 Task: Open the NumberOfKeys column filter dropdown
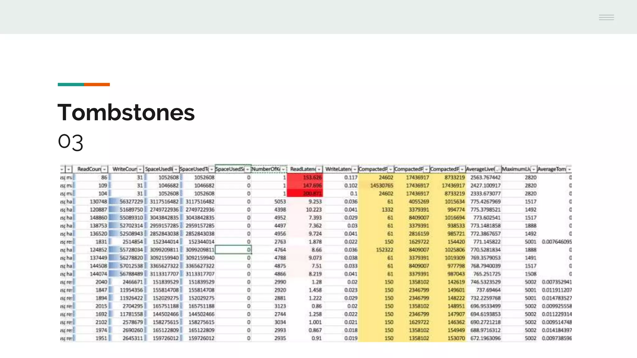point(283,169)
